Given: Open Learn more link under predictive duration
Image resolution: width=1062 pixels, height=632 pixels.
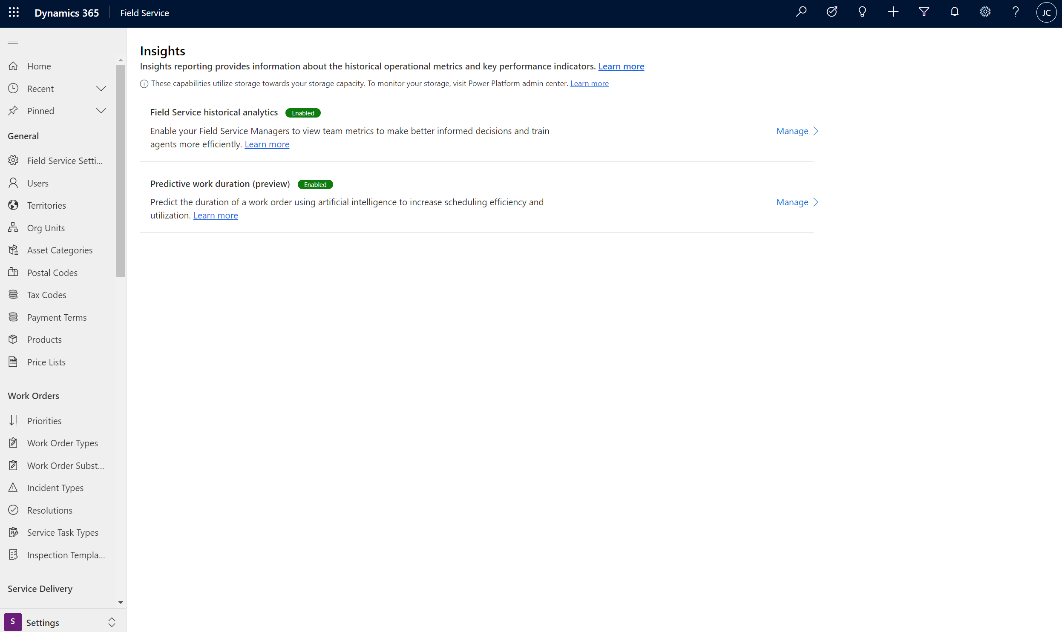Looking at the screenshot, I should [216, 215].
